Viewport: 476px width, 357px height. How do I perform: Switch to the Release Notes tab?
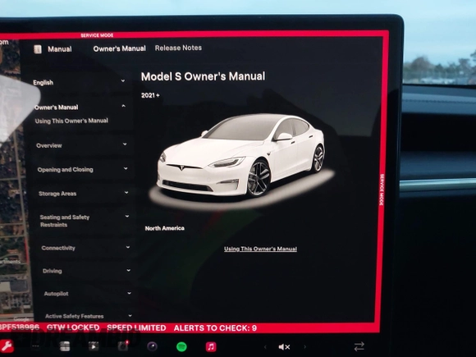[178, 48]
